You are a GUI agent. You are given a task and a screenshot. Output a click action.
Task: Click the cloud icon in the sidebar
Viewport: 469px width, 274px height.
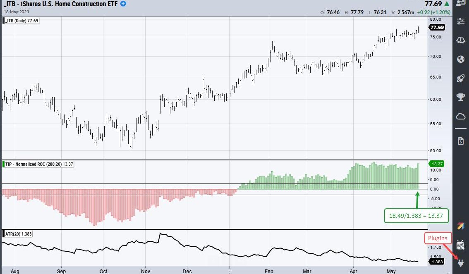(461, 116)
